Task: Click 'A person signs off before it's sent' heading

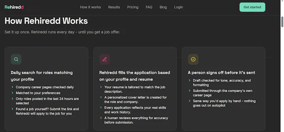Action: (221, 73)
